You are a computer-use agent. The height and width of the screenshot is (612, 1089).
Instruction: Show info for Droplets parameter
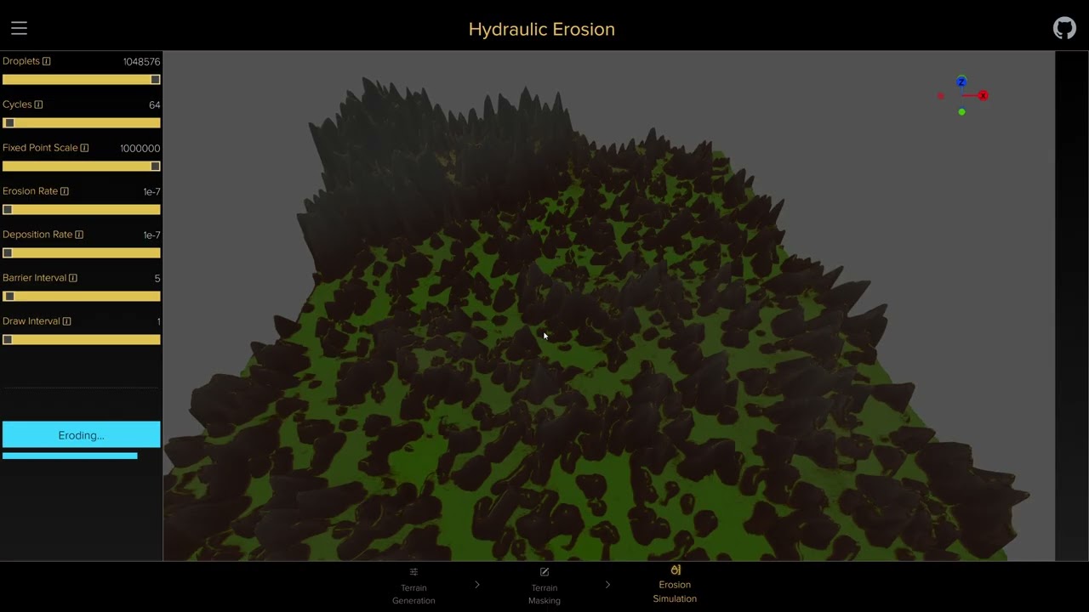[x=47, y=61]
